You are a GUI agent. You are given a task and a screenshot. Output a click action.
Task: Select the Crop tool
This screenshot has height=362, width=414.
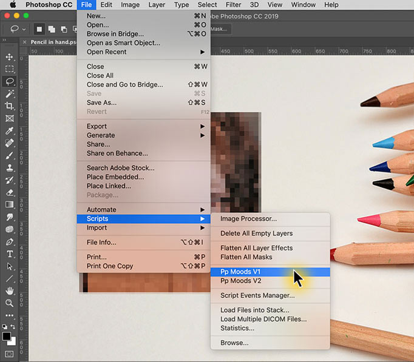pyautogui.click(x=10, y=106)
